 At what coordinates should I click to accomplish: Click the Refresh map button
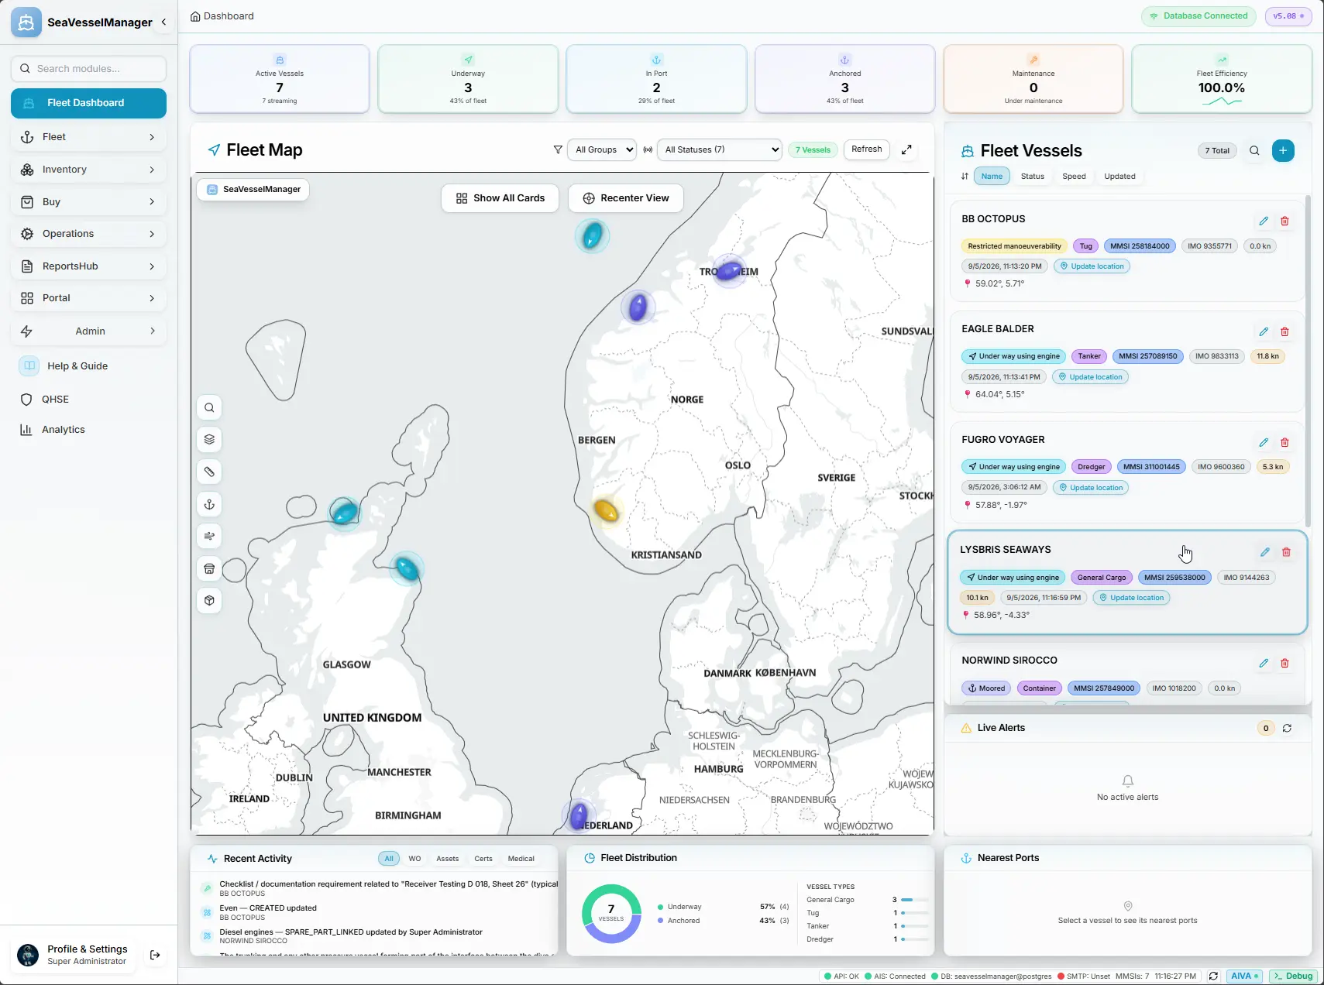point(866,149)
